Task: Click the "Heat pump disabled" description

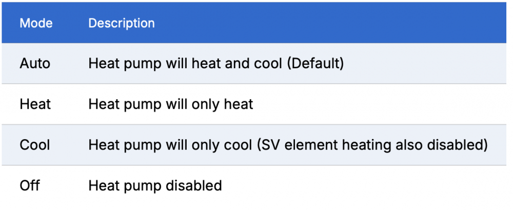Action: 155,186
